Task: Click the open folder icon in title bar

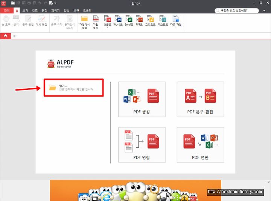Action: [x=13, y=3]
